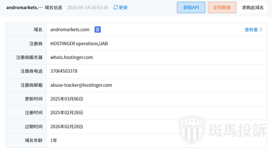
Task: Click the 获取API button
Action: 191,7
